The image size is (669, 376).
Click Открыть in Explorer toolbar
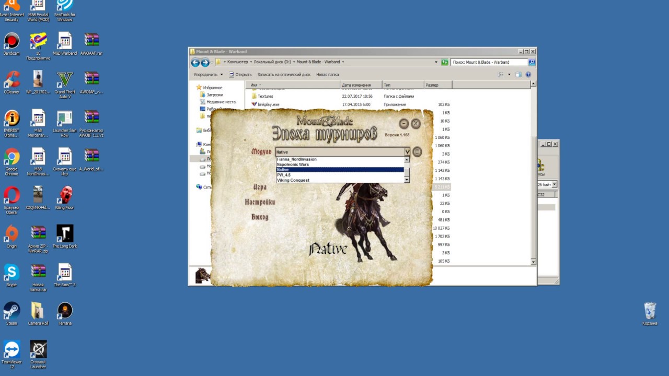tap(240, 75)
